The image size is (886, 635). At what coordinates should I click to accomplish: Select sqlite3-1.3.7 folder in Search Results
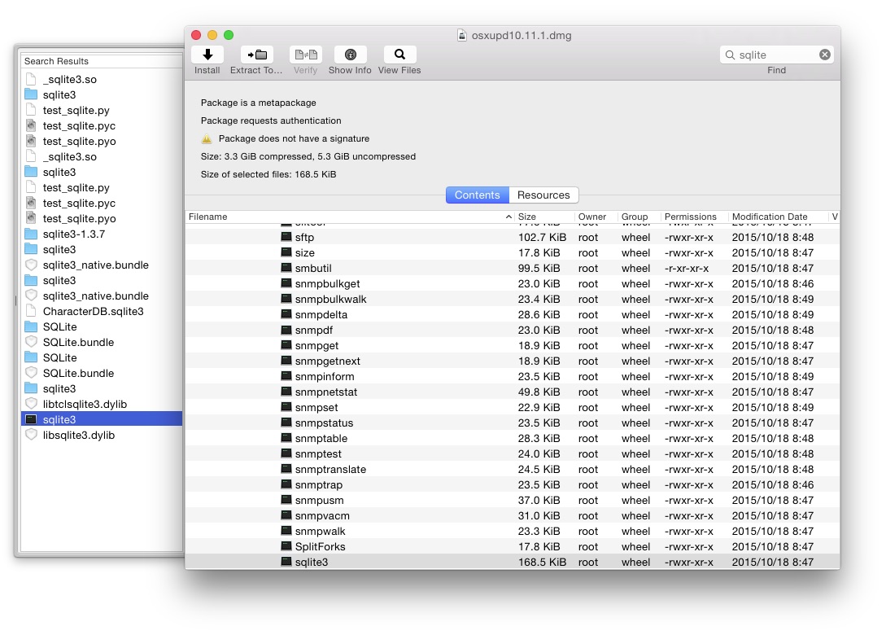tap(73, 234)
